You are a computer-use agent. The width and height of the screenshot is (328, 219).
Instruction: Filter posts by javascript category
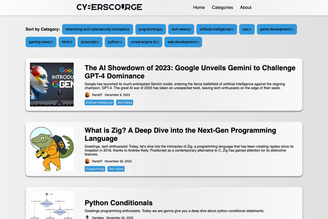[x=90, y=42]
